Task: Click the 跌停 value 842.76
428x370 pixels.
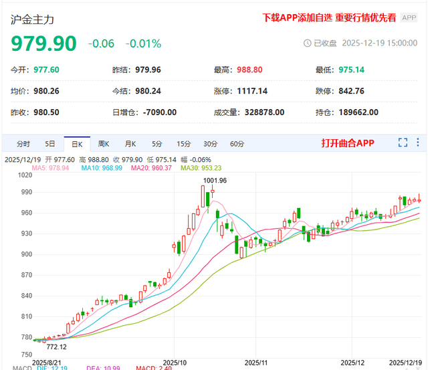Action: (x=351, y=91)
